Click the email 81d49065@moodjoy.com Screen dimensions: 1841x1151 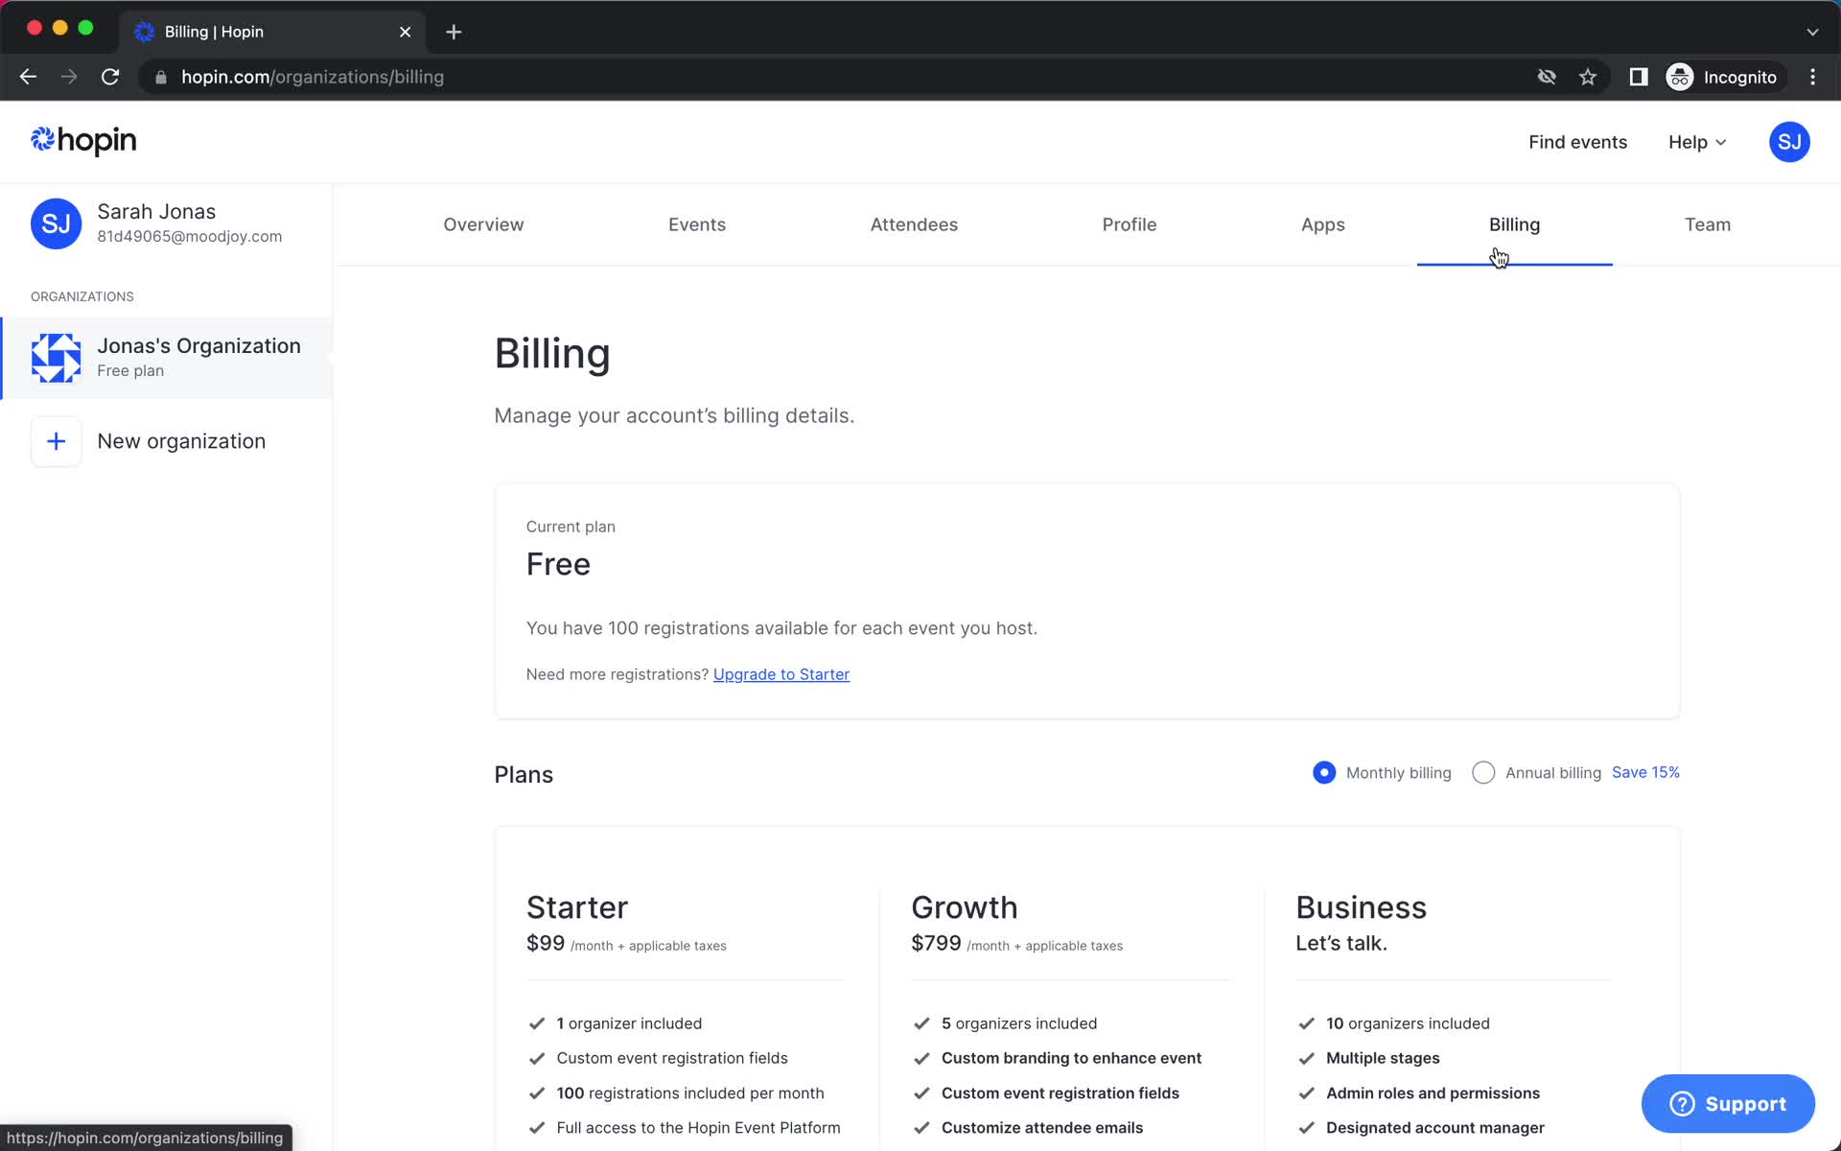click(x=190, y=236)
